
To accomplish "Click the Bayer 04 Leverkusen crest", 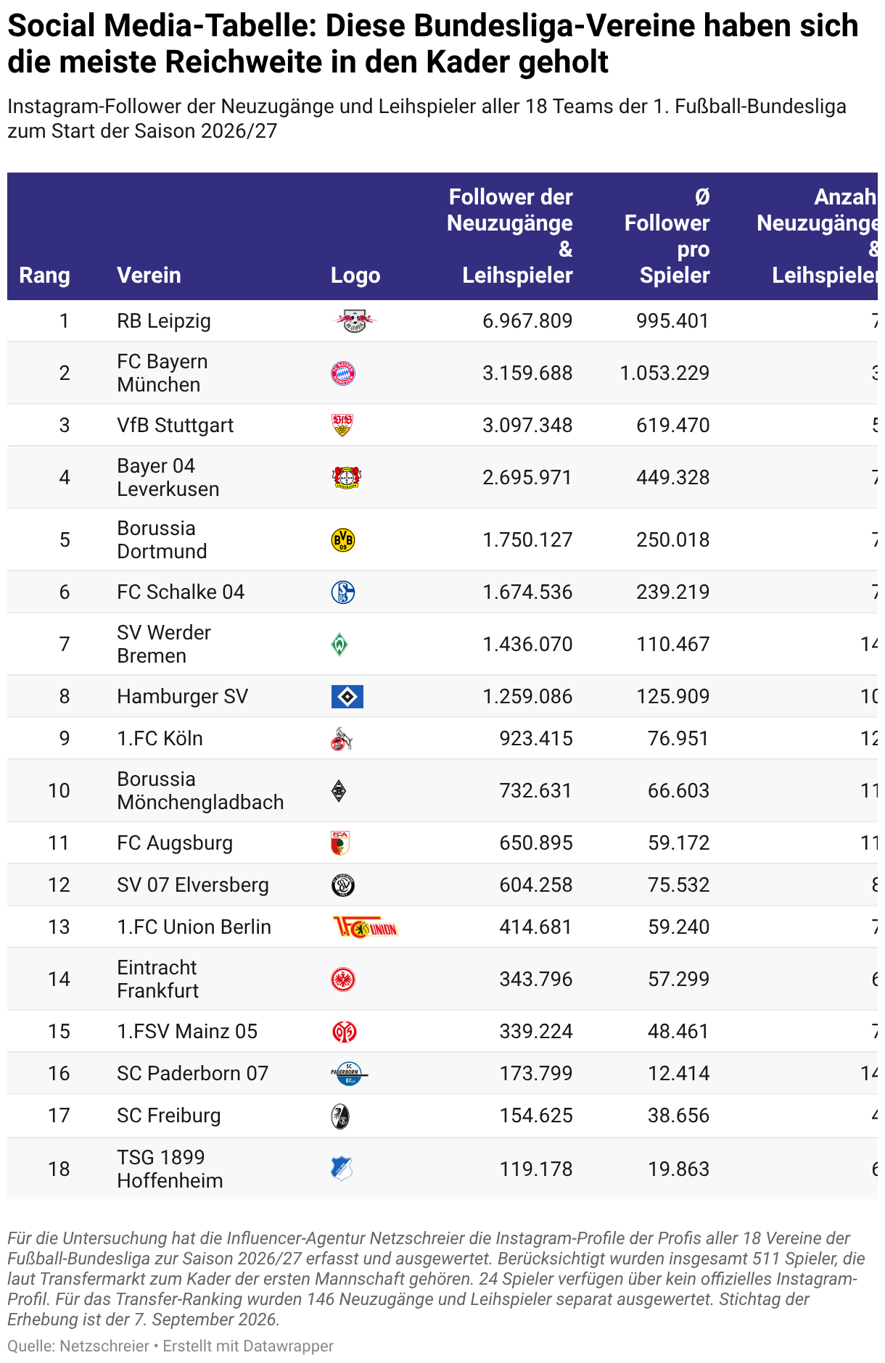I will (x=347, y=478).
